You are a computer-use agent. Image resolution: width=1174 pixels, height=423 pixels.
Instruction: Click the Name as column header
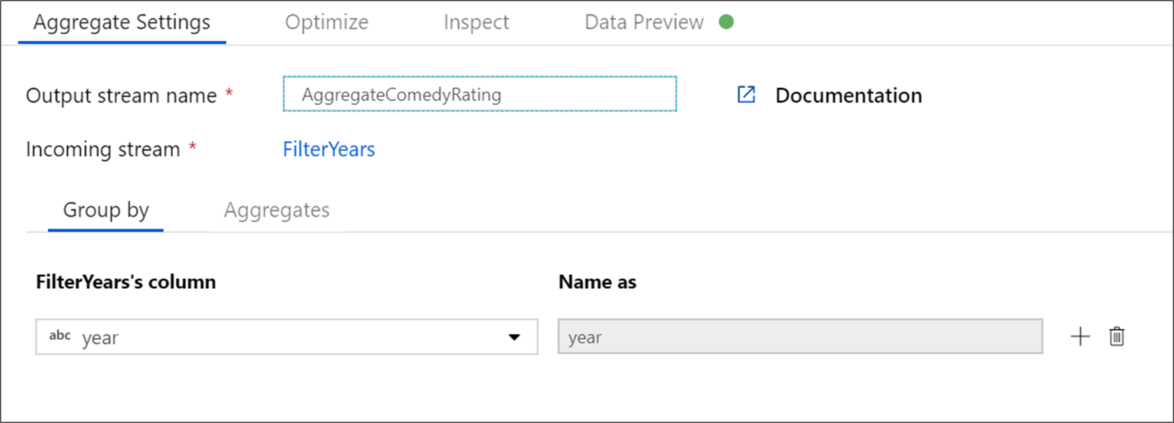[x=597, y=282]
